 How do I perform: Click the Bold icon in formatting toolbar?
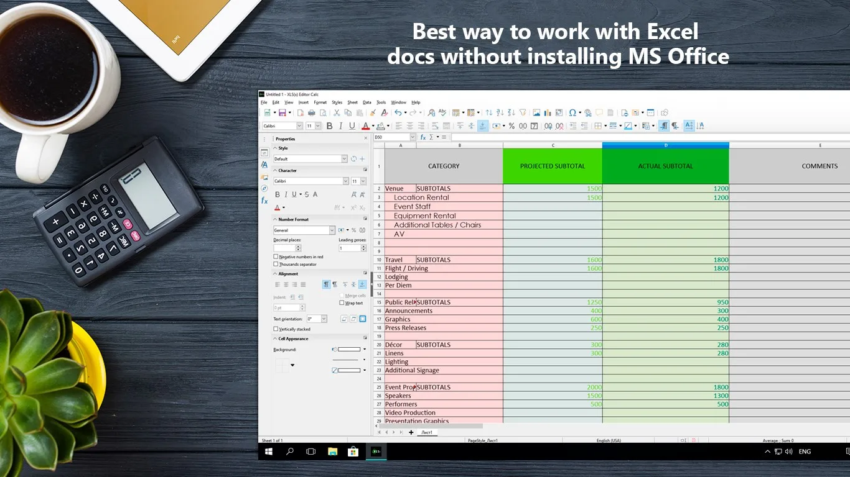(x=329, y=126)
